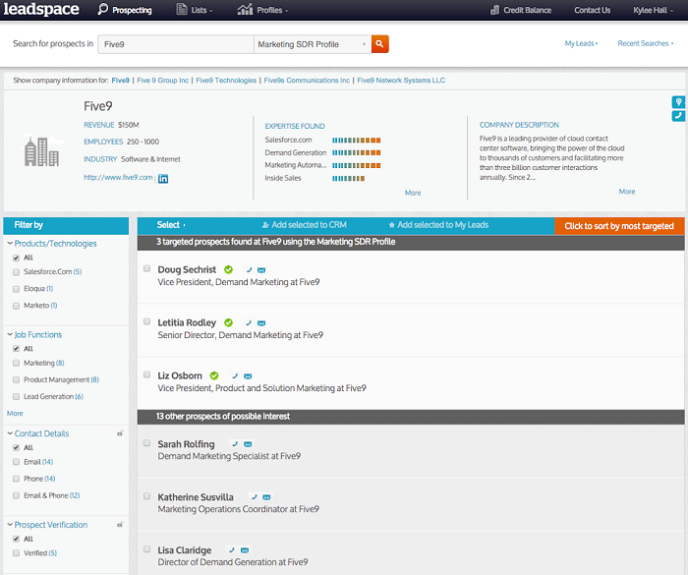Image resolution: width=688 pixels, height=575 pixels.
Task: Click Doug Sechrist's green verified badge
Action: pyautogui.click(x=228, y=269)
